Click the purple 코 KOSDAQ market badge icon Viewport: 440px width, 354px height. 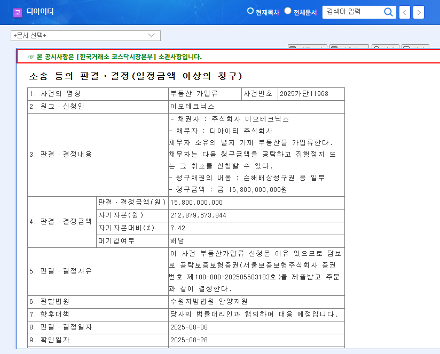click(x=18, y=12)
